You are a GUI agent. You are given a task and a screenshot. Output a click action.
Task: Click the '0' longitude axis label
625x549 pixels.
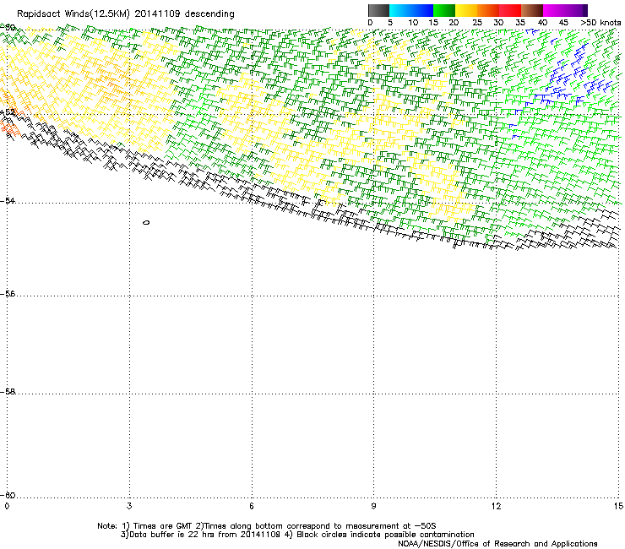(x=7, y=506)
